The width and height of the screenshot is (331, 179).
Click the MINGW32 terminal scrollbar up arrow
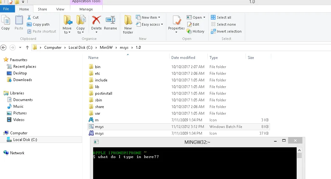coord(299,150)
